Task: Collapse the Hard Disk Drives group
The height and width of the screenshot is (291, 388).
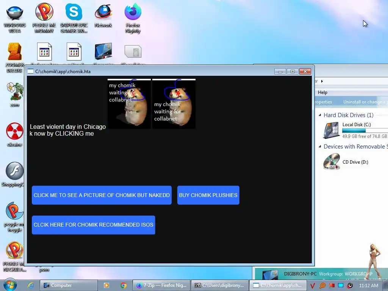Action: 320,115
